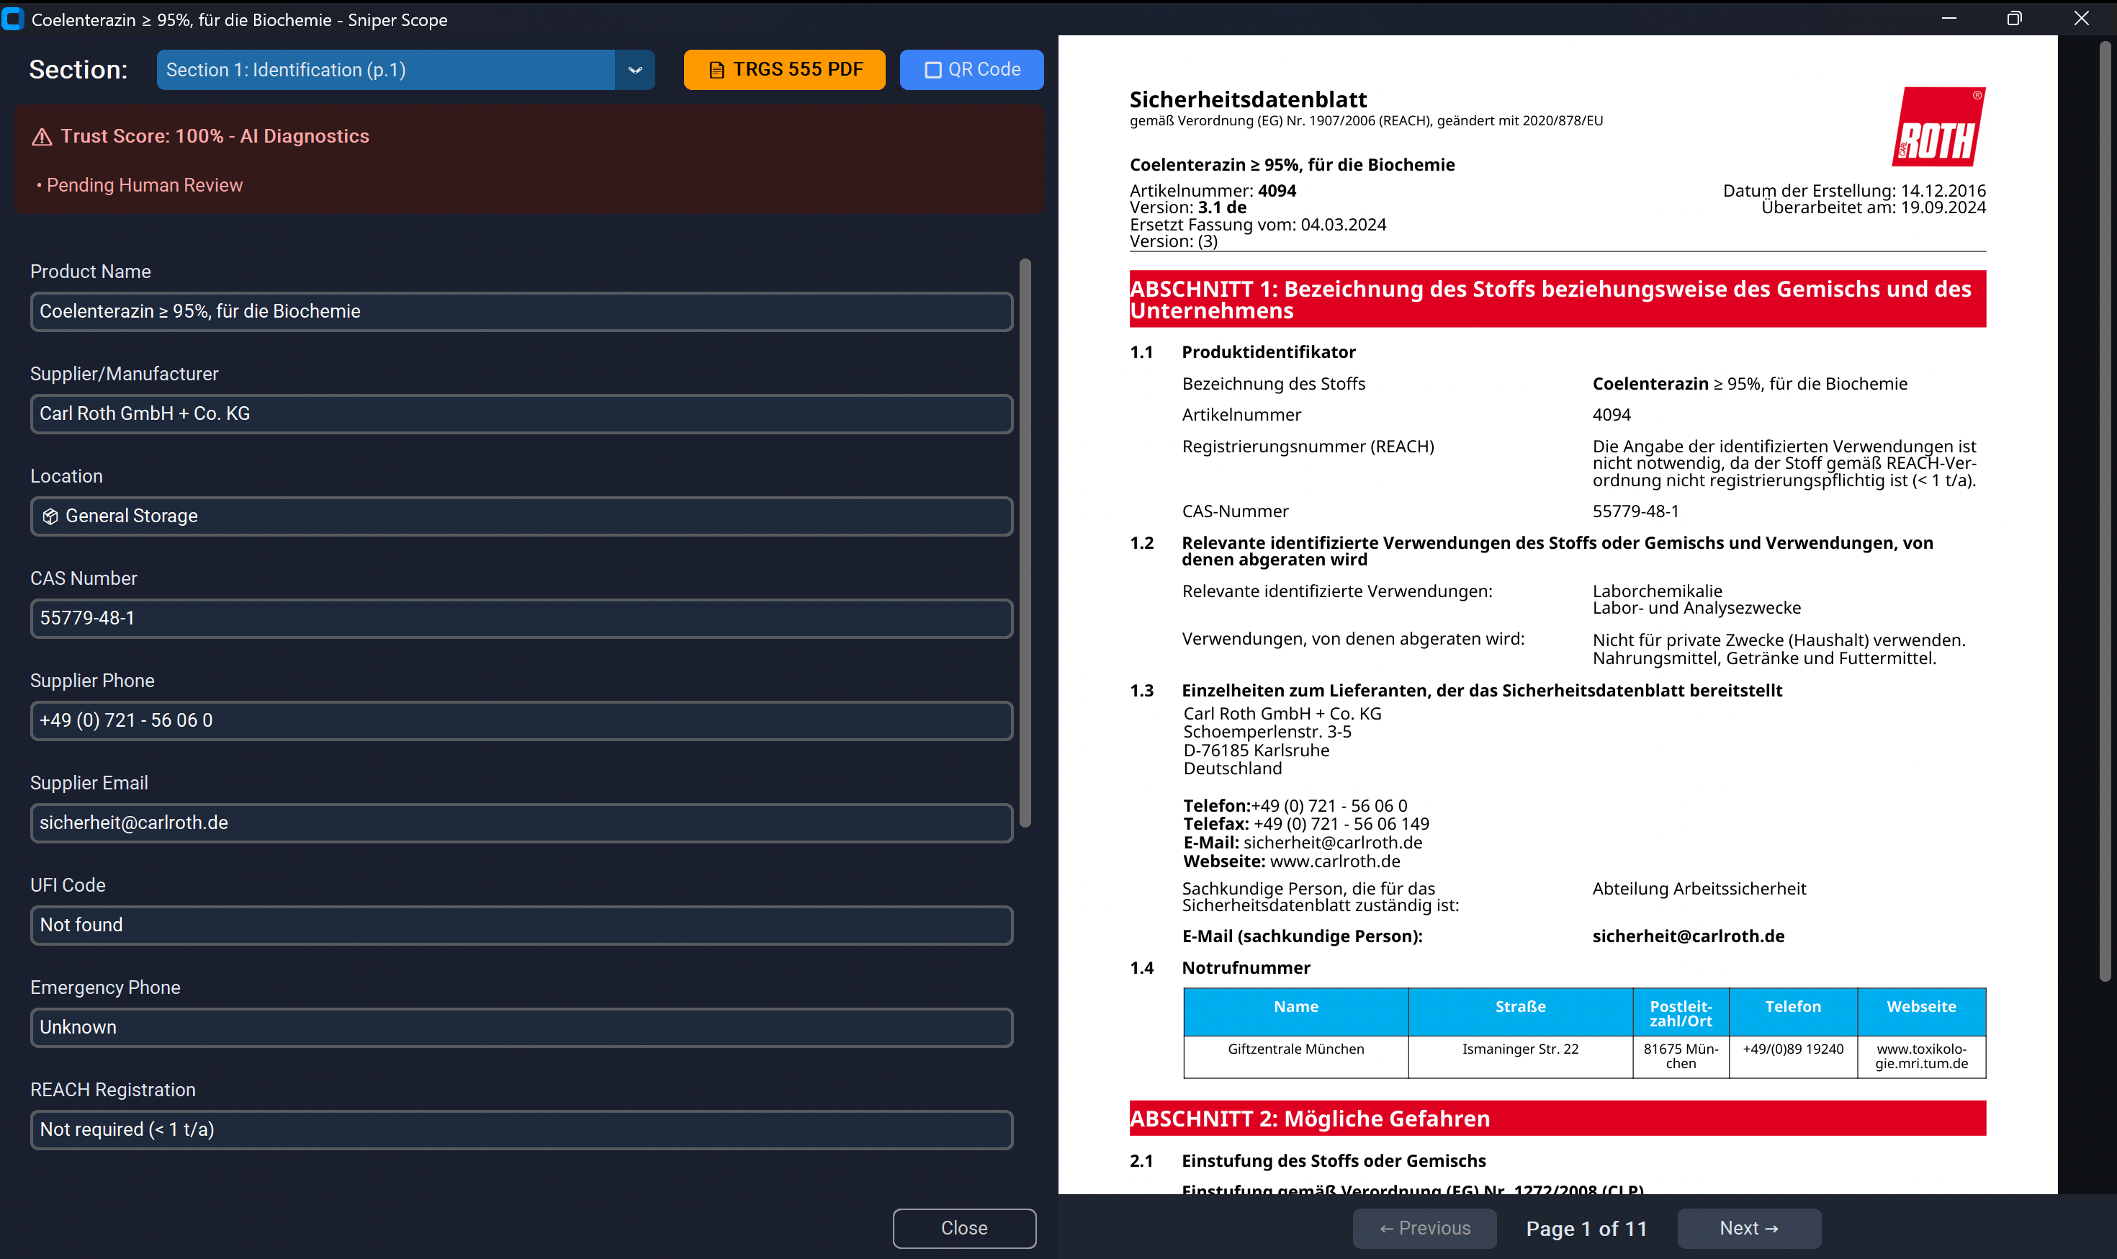Click the Page 1 of 11 indicator
Image resolution: width=2117 pixels, height=1259 pixels.
coord(1587,1227)
